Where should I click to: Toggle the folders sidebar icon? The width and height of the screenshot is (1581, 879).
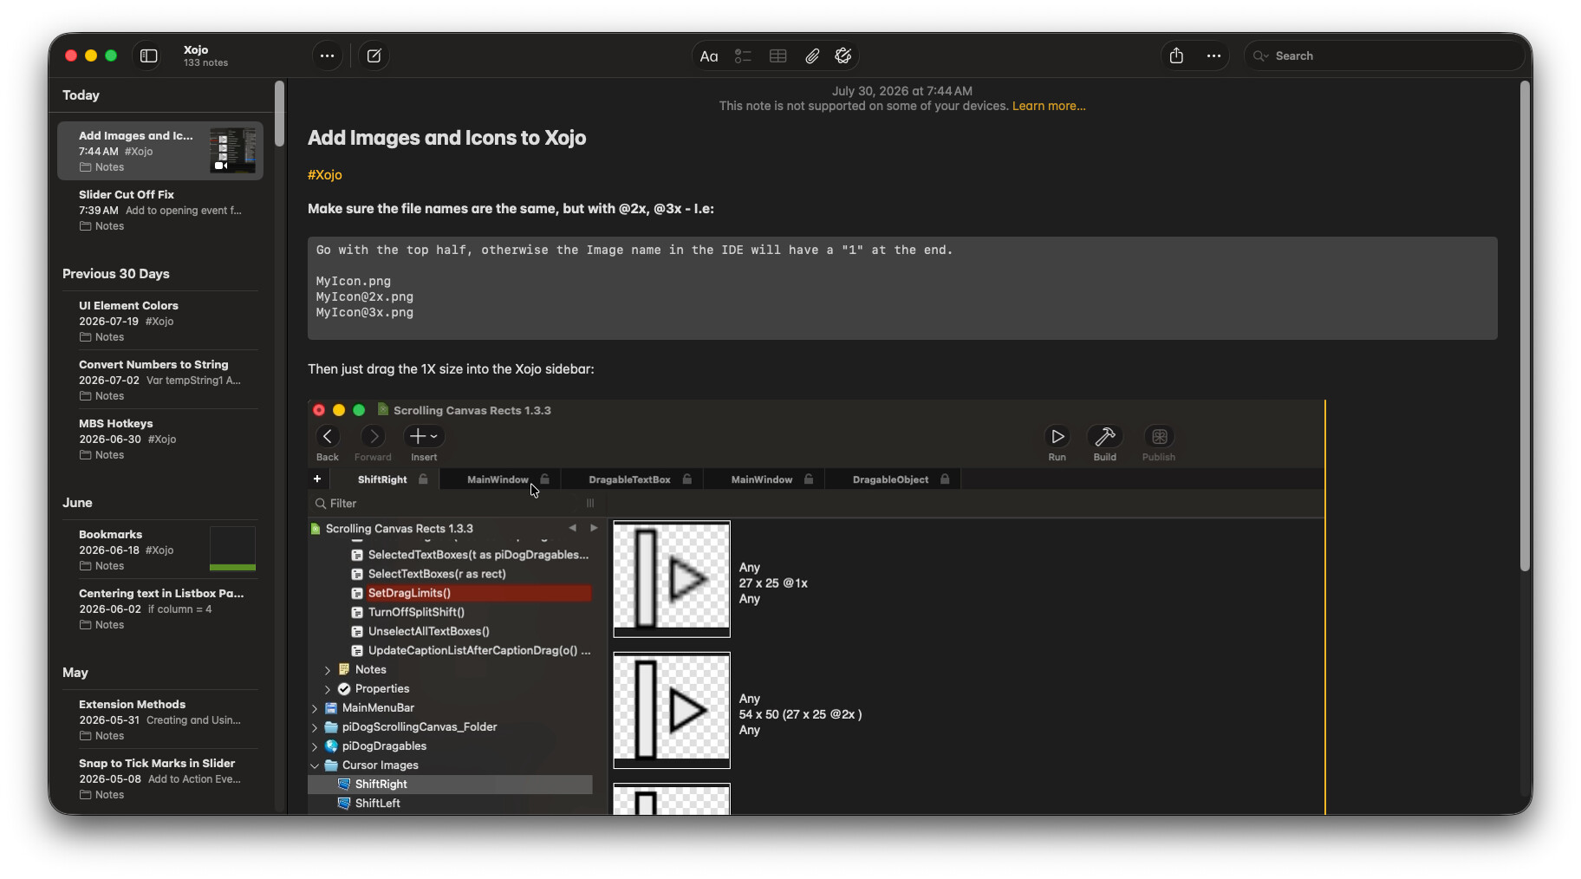point(149,55)
